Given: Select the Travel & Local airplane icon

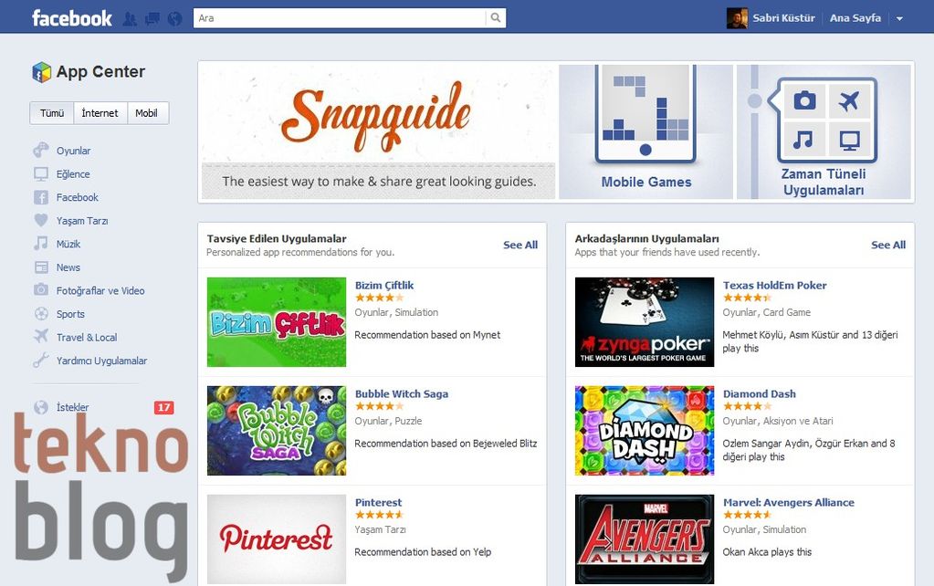Looking at the screenshot, I should pos(41,337).
